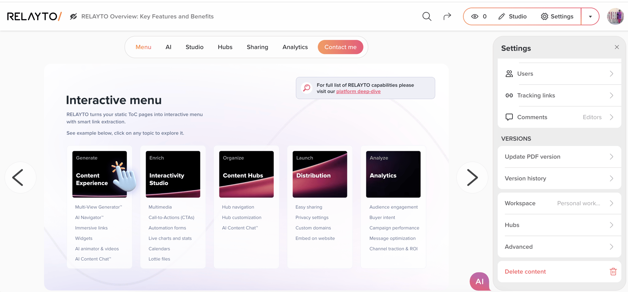Open the search magnifier icon
Image resolution: width=628 pixels, height=292 pixels.
[427, 16]
